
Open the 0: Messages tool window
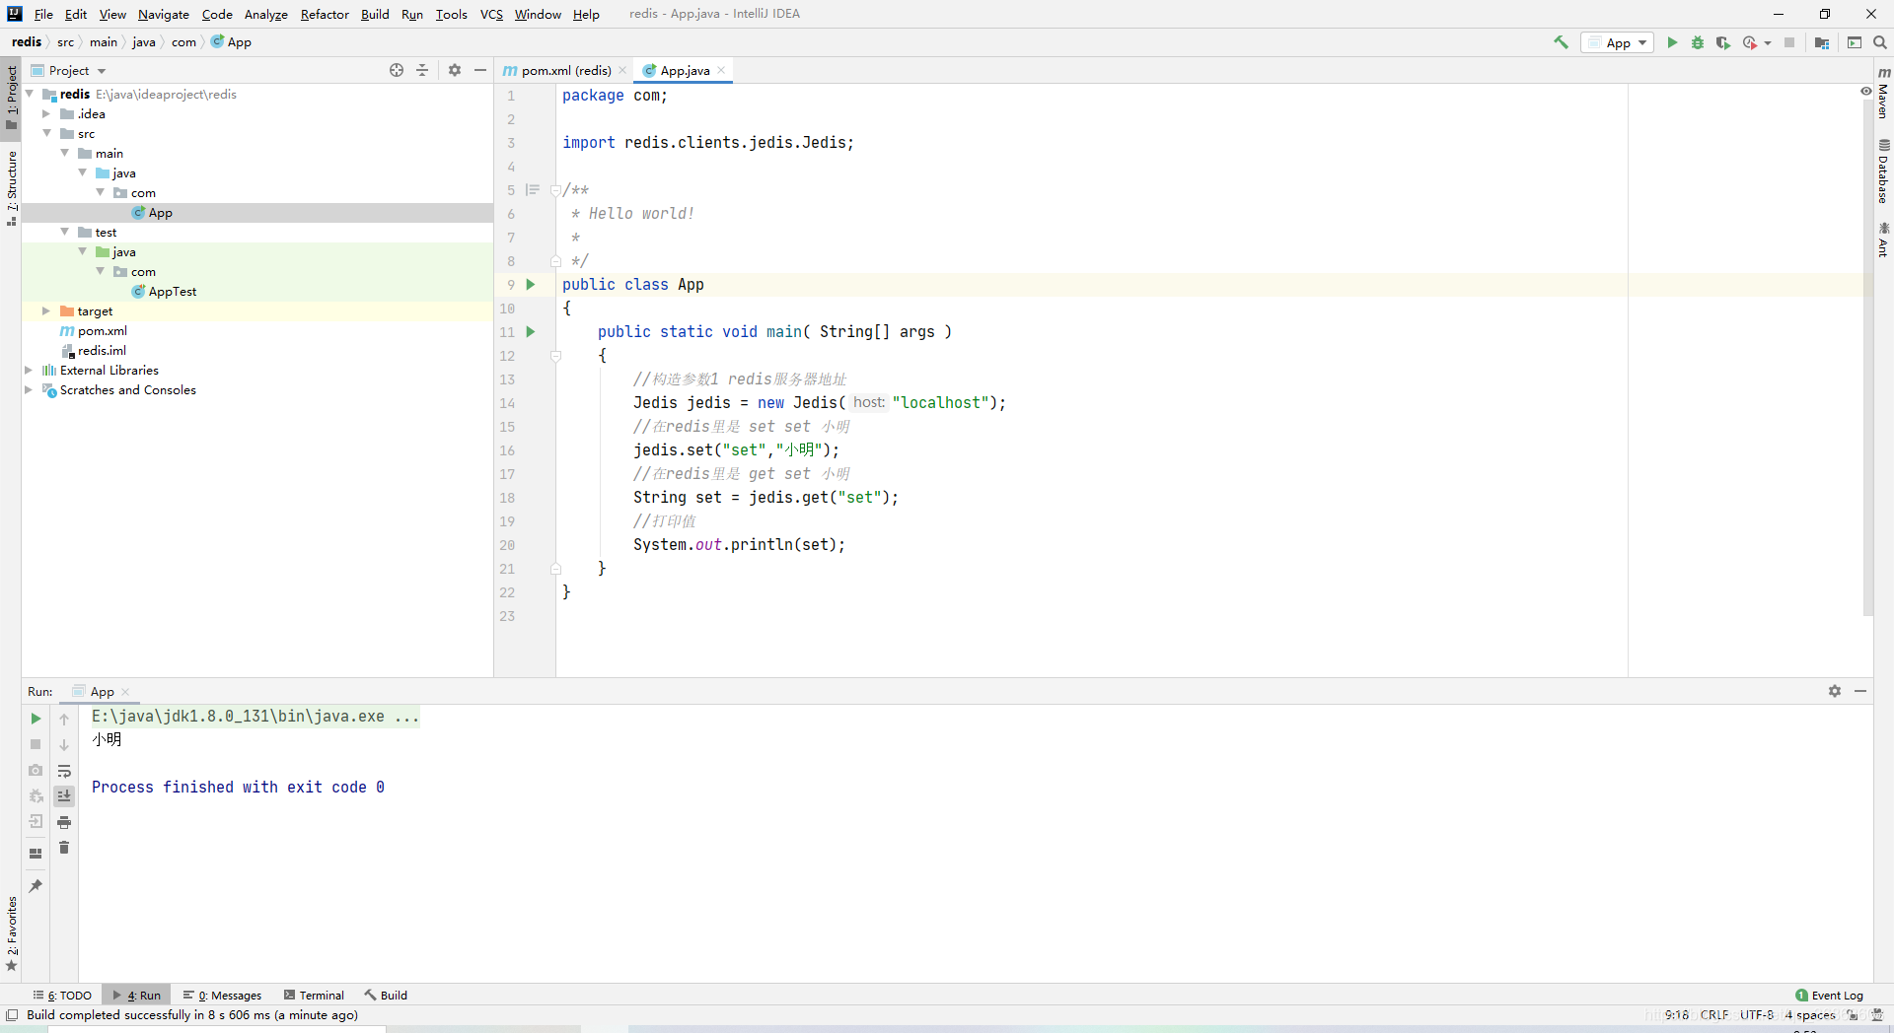[223, 996]
